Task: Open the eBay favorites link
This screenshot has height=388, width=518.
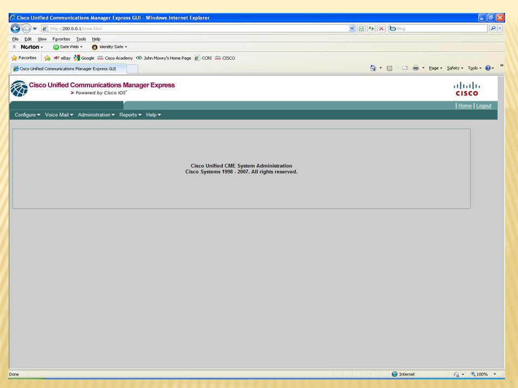Action: point(62,58)
